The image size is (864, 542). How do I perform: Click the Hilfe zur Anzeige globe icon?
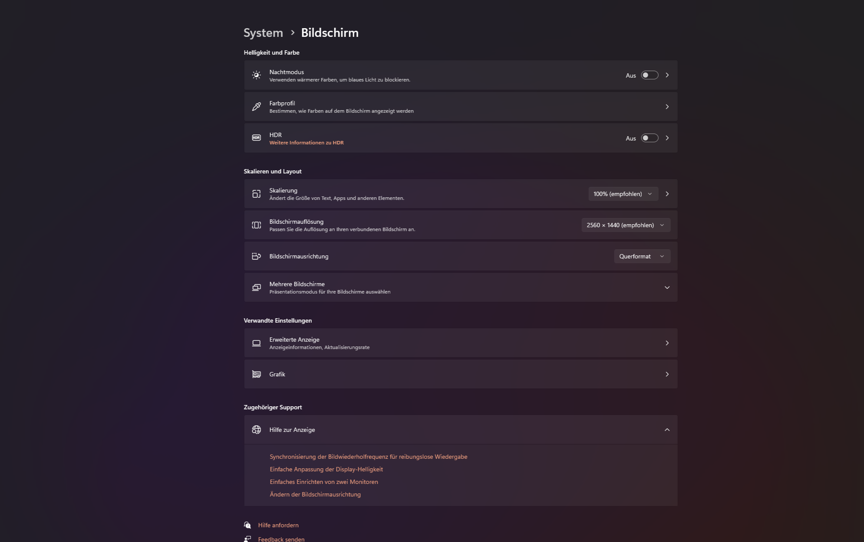click(256, 430)
